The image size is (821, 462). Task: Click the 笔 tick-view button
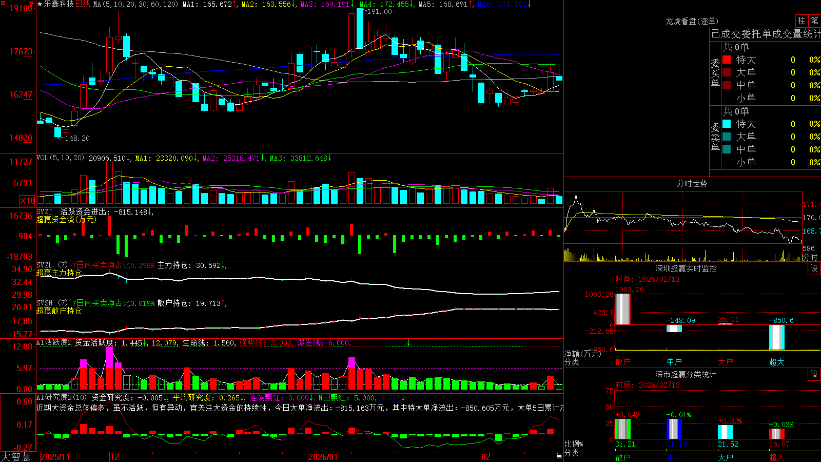pyautogui.click(x=815, y=21)
